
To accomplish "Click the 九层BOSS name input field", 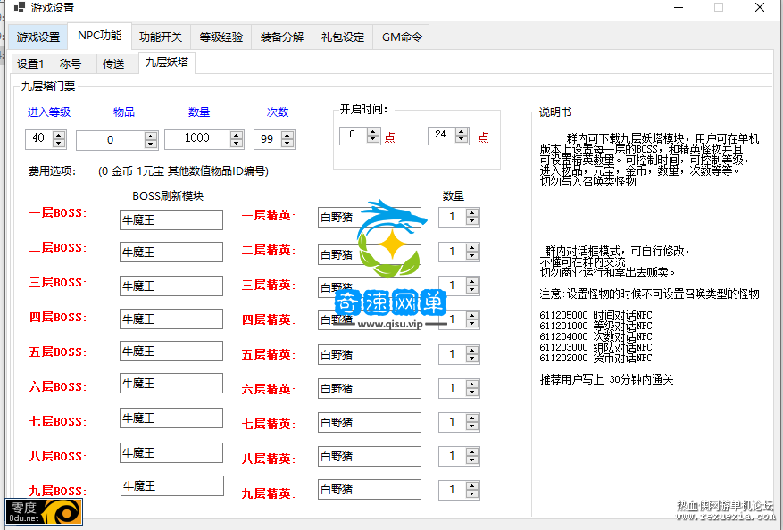I will point(171,486).
